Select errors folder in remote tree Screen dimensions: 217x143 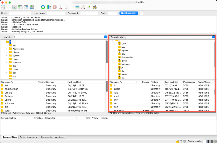[x=124, y=61]
